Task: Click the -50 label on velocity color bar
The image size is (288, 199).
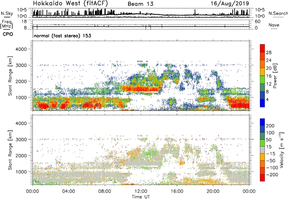Action: (271, 161)
